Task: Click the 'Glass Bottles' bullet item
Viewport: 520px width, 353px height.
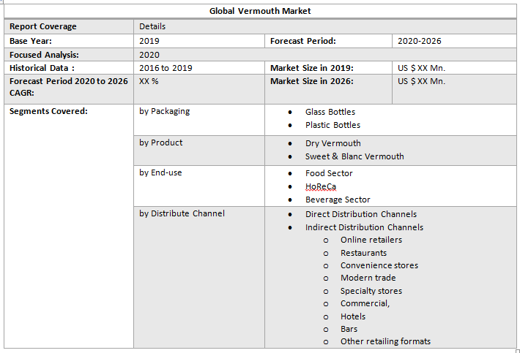Action: 330,112
